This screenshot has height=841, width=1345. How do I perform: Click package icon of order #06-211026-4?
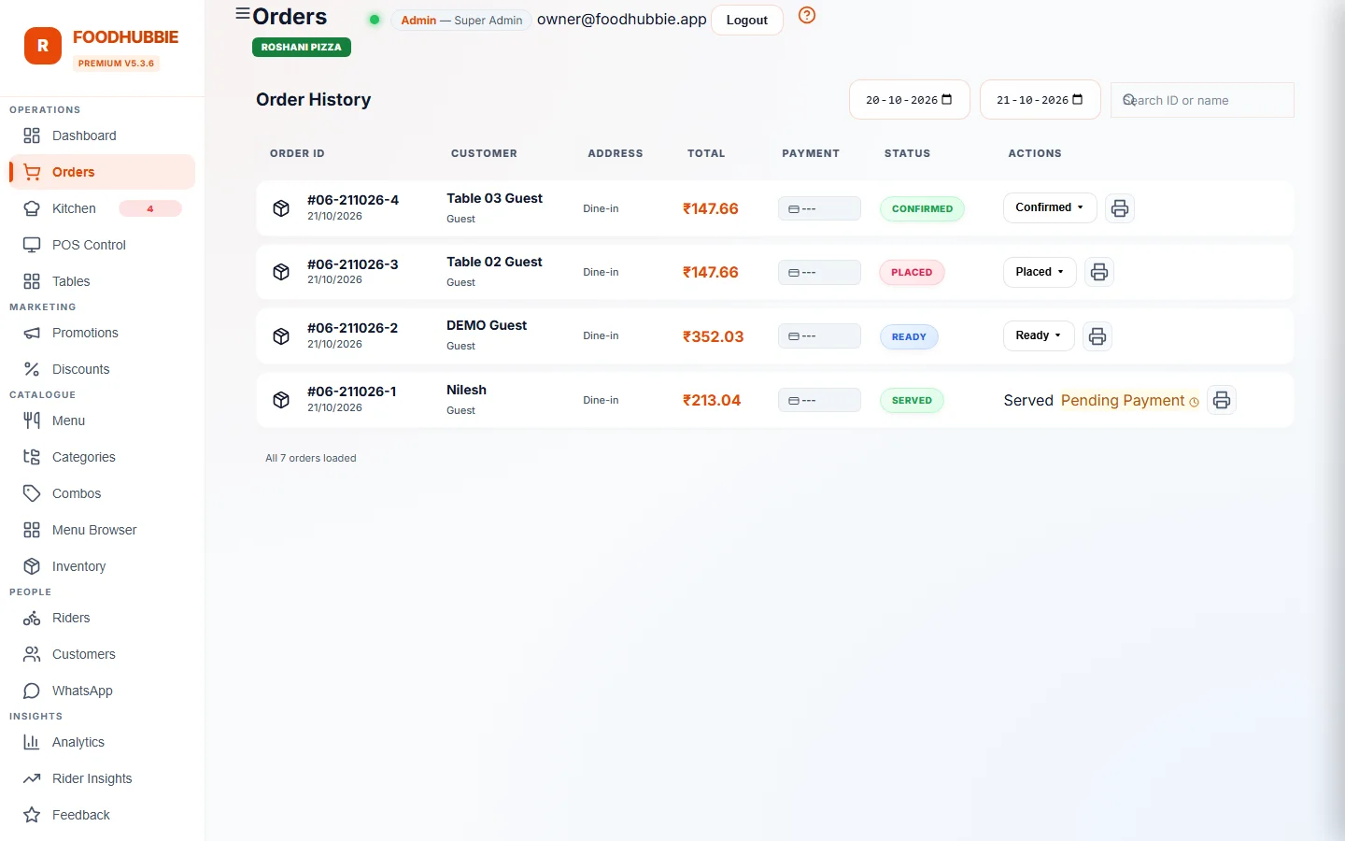[281, 208]
